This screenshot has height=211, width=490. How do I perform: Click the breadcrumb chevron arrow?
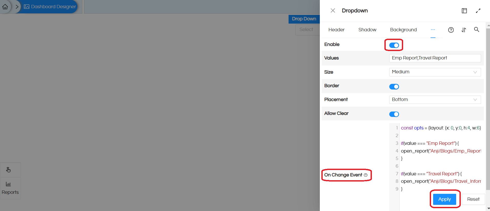tap(17, 7)
